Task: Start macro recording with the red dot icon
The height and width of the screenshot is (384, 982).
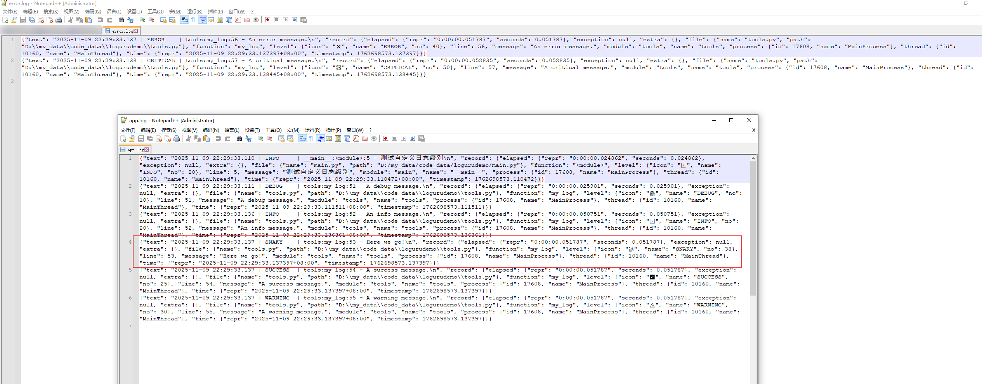Action: click(267, 20)
